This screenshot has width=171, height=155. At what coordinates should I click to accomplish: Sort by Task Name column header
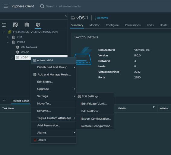8,108
